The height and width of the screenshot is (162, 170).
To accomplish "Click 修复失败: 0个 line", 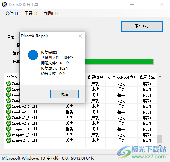I will tap(53, 74).
